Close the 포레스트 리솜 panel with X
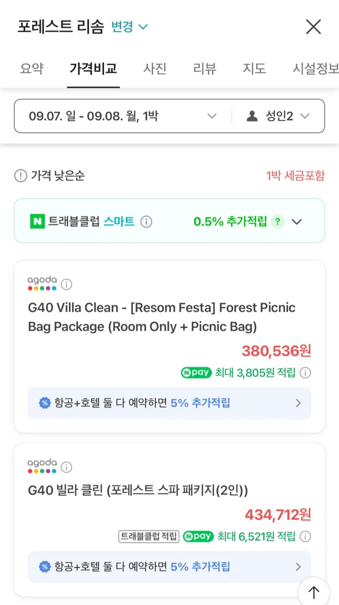The height and width of the screenshot is (605, 339). pyautogui.click(x=313, y=27)
